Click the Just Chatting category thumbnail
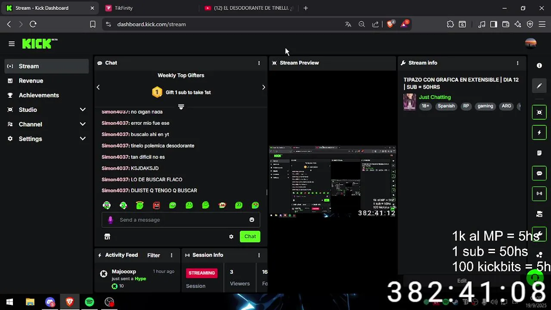Image resolution: width=551 pixels, height=310 pixels. (x=409, y=102)
